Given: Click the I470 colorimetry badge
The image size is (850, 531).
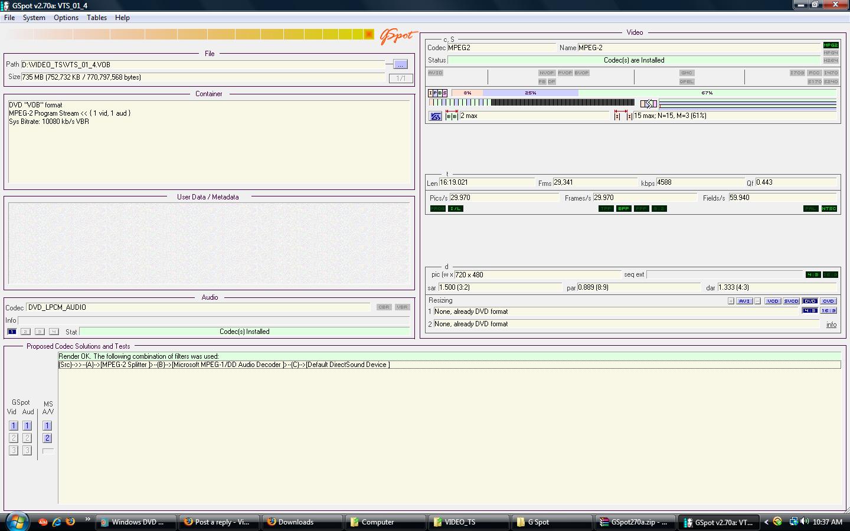Looking at the screenshot, I should point(831,73).
